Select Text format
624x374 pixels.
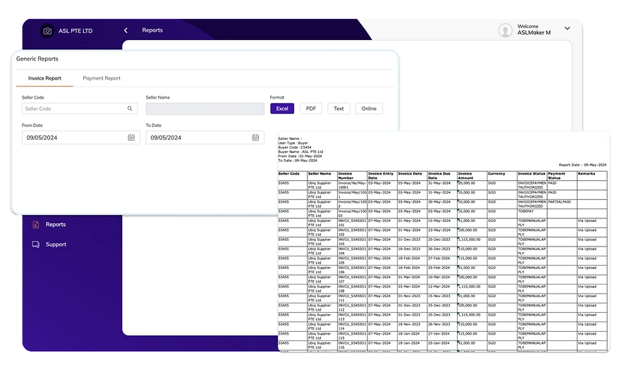point(338,108)
